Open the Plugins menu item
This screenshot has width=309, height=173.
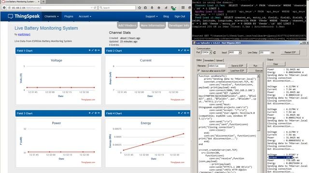click(69, 16)
